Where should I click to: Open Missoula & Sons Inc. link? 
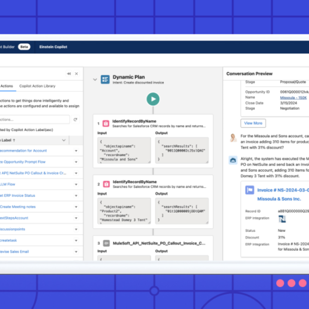[279, 199]
